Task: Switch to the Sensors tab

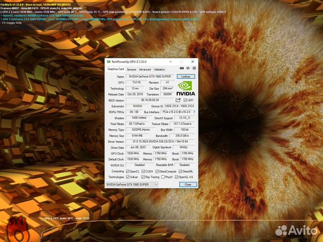Action: tap(131, 69)
